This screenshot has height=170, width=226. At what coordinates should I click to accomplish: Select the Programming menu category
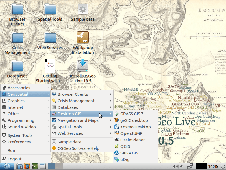click(25, 120)
